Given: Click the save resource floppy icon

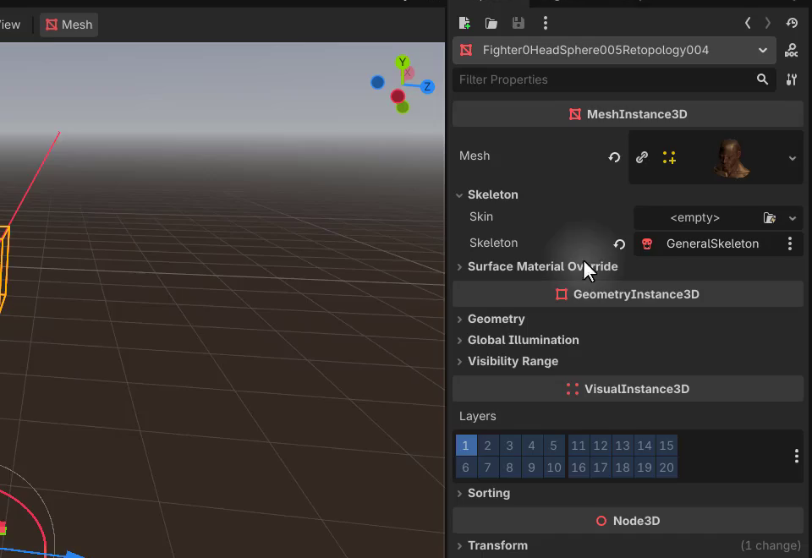Looking at the screenshot, I should point(518,23).
